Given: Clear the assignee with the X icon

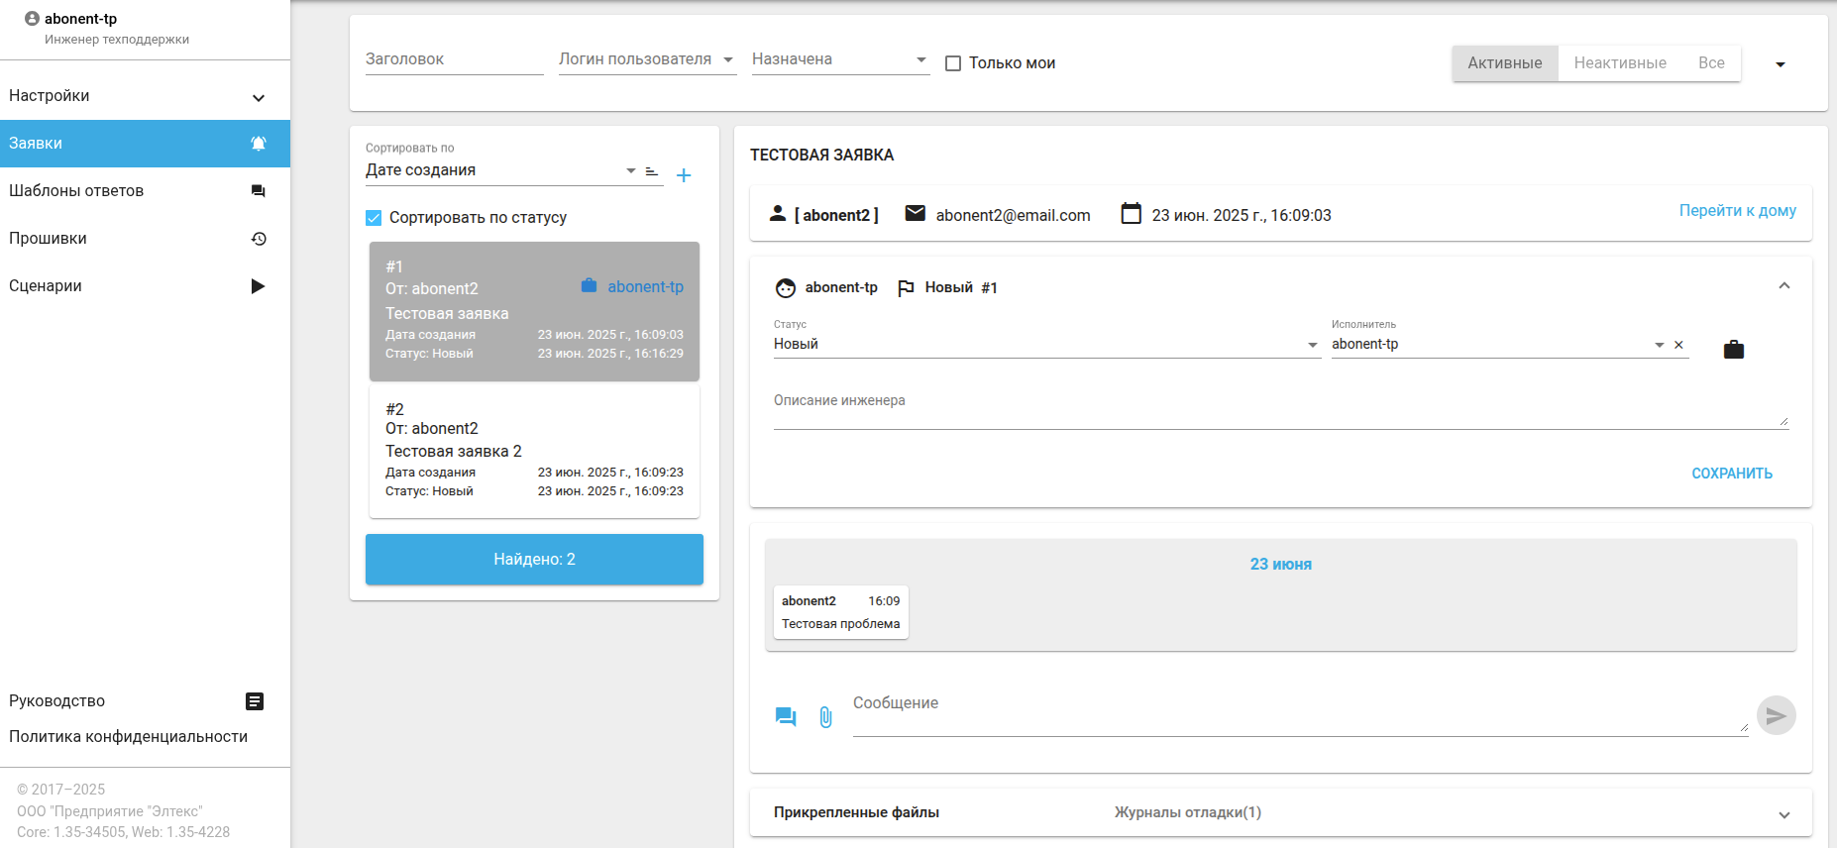Looking at the screenshot, I should (x=1678, y=345).
